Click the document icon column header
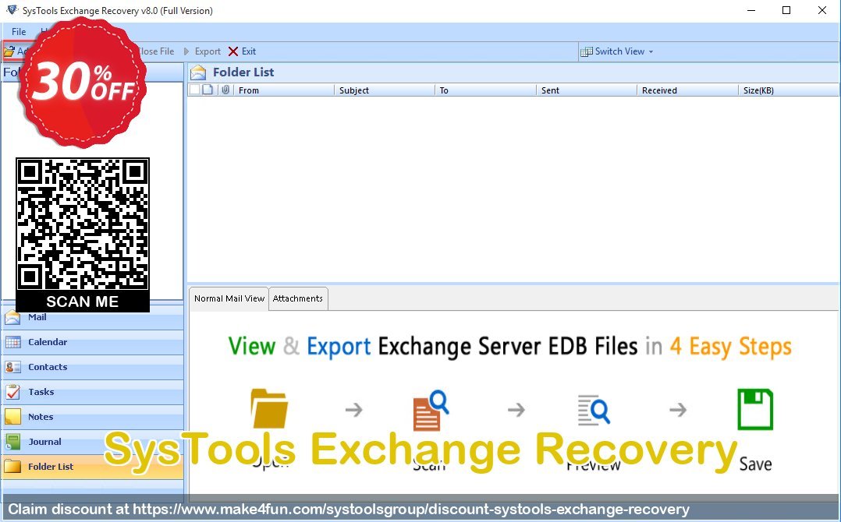Image resolution: width=841 pixels, height=522 pixels. point(208,90)
